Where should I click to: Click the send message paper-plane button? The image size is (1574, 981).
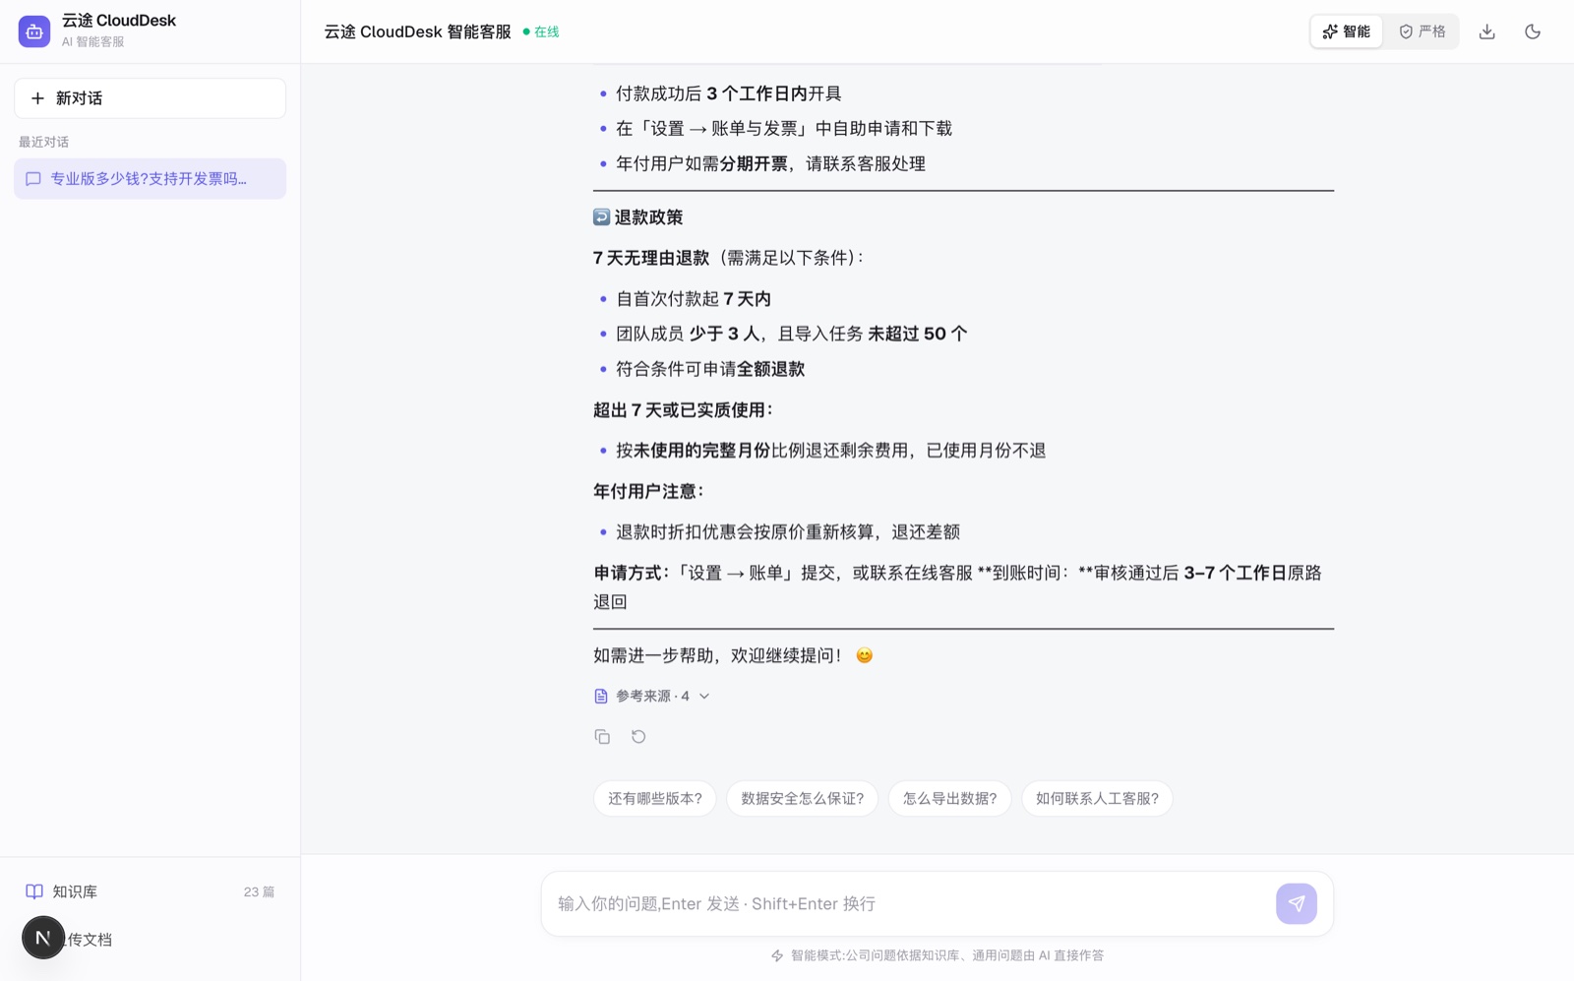click(x=1297, y=903)
